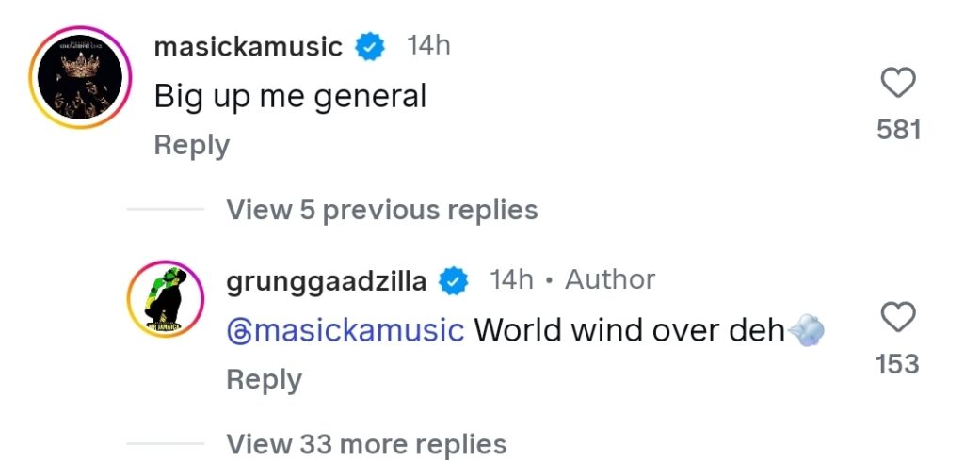The height and width of the screenshot is (460, 964).
Task: Click the @masickamusic mention in the reply
Action: (x=345, y=330)
